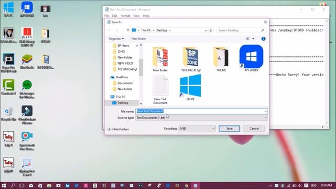Click the Cancel button

pyautogui.click(x=254, y=129)
